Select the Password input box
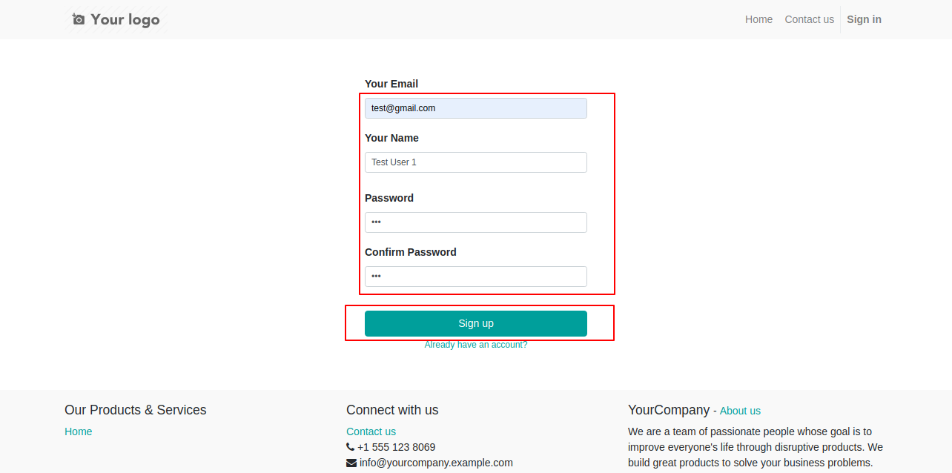Viewport: 952px width, 473px height. (x=476, y=222)
